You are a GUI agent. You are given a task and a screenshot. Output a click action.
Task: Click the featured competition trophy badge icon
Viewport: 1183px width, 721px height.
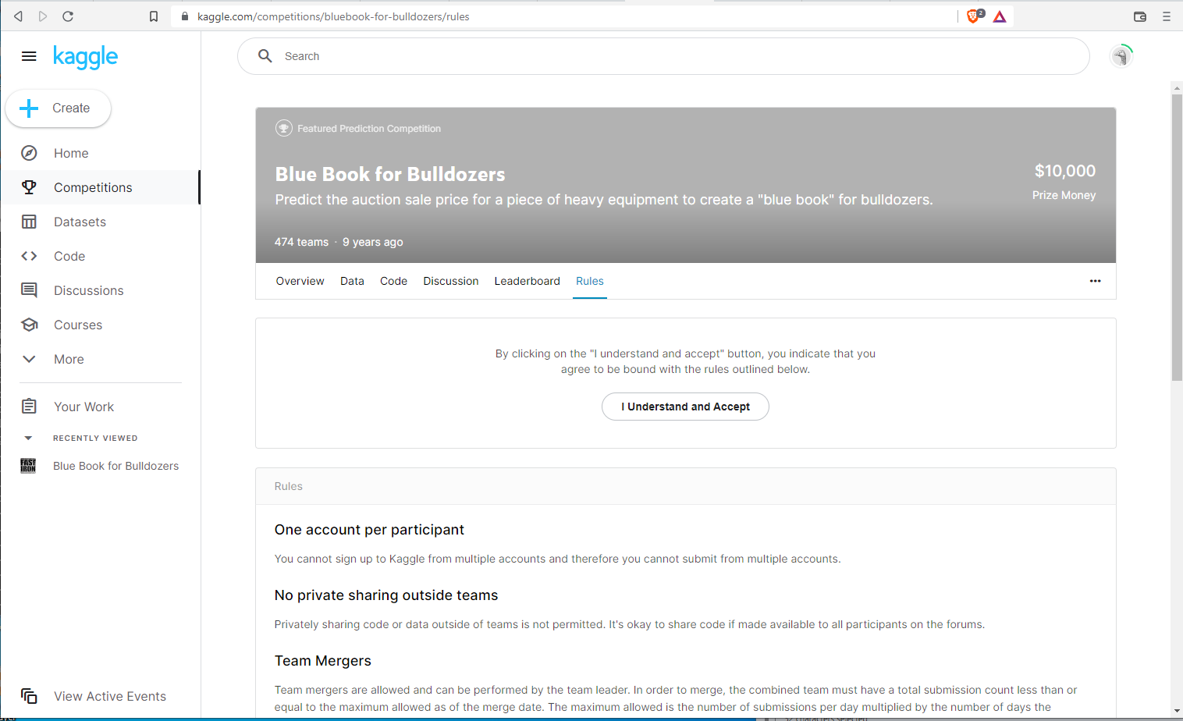[284, 128]
